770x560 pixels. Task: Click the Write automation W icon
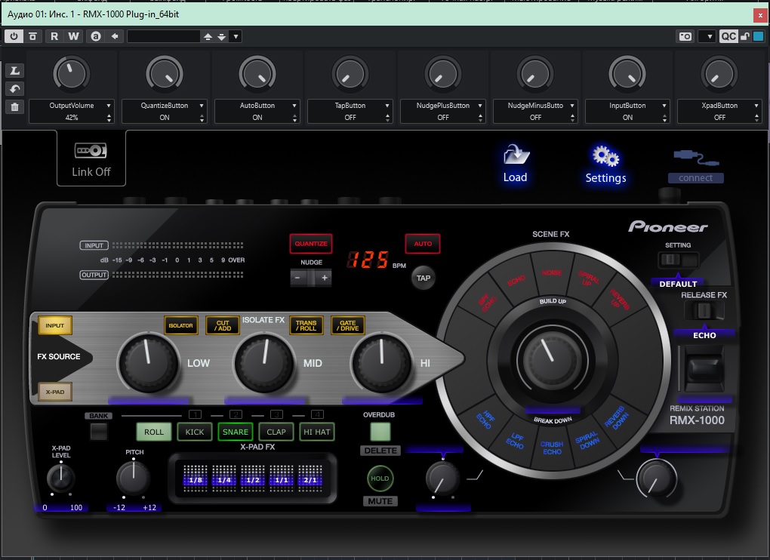coord(73,36)
